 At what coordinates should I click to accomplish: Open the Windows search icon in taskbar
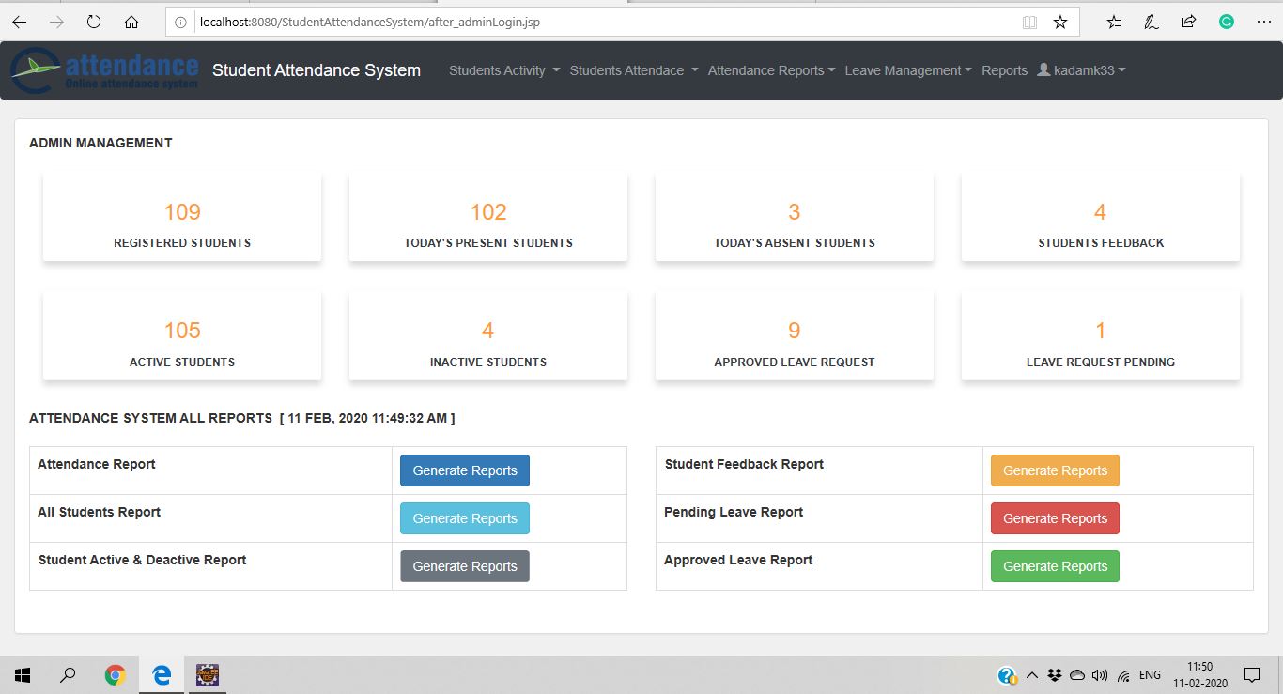68,674
